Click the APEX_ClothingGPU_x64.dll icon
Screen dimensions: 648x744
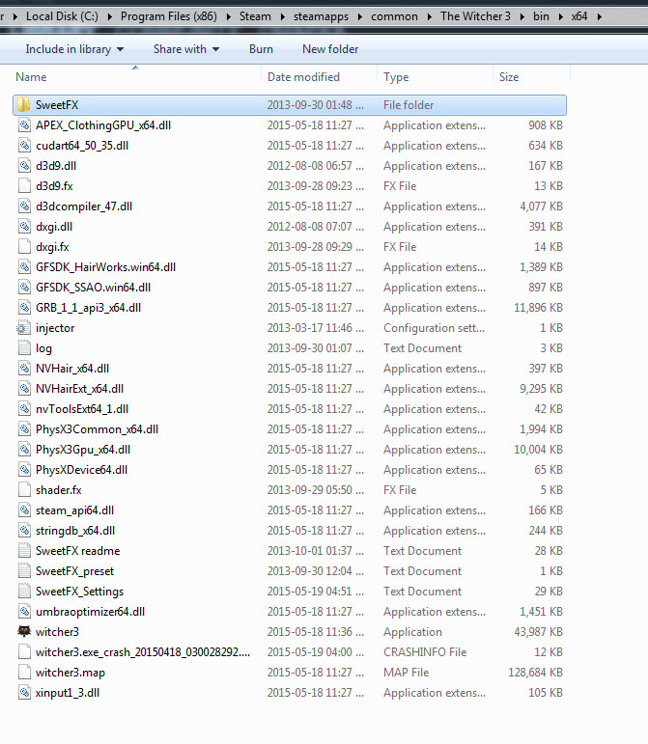point(24,125)
